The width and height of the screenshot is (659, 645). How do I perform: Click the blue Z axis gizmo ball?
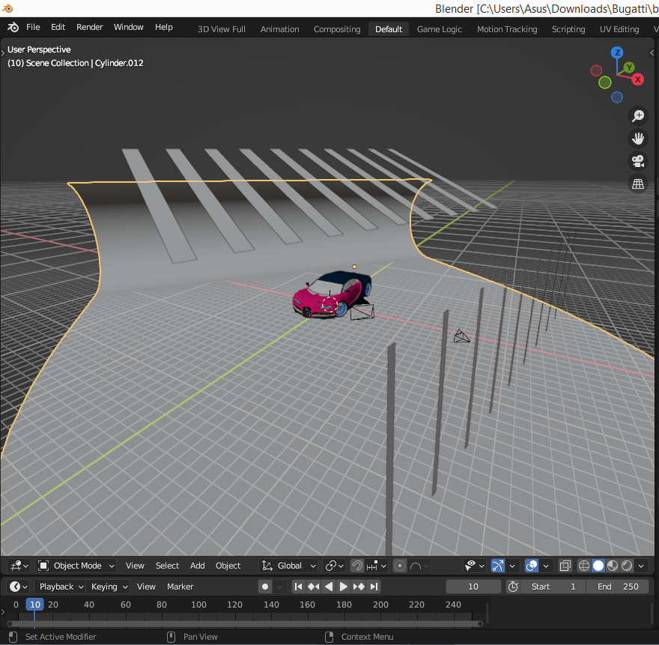[x=617, y=52]
